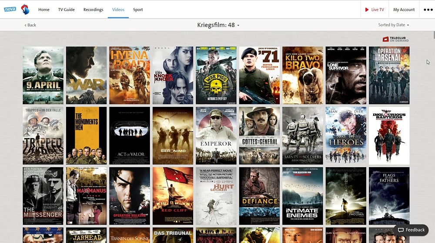Screen dimensions: 435x243
Task: Open the Lone Survivor poster
Action: 346,75
